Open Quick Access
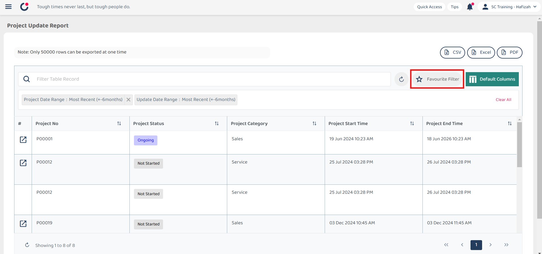Viewport: 542px width, 254px height. [x=429, y=7]
